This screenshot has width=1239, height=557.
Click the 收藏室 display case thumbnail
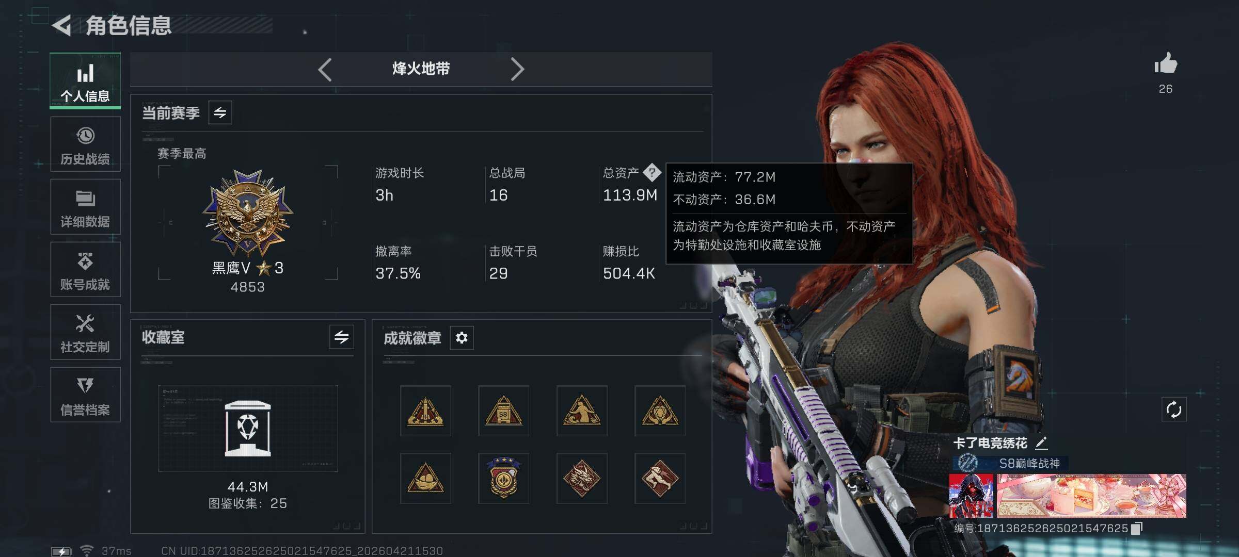coord(248,429)
